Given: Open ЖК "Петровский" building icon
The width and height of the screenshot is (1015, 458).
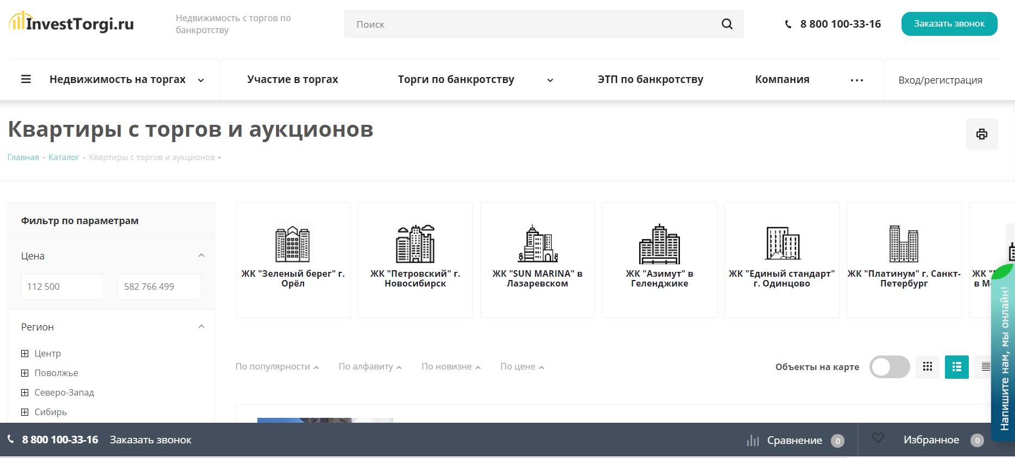Looking at the screenshot, I should (415, 244).
